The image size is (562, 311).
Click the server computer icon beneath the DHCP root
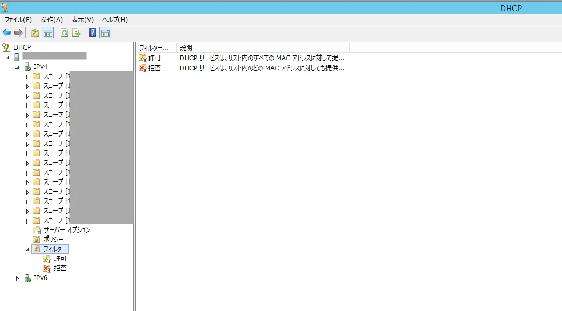[17, 57]
